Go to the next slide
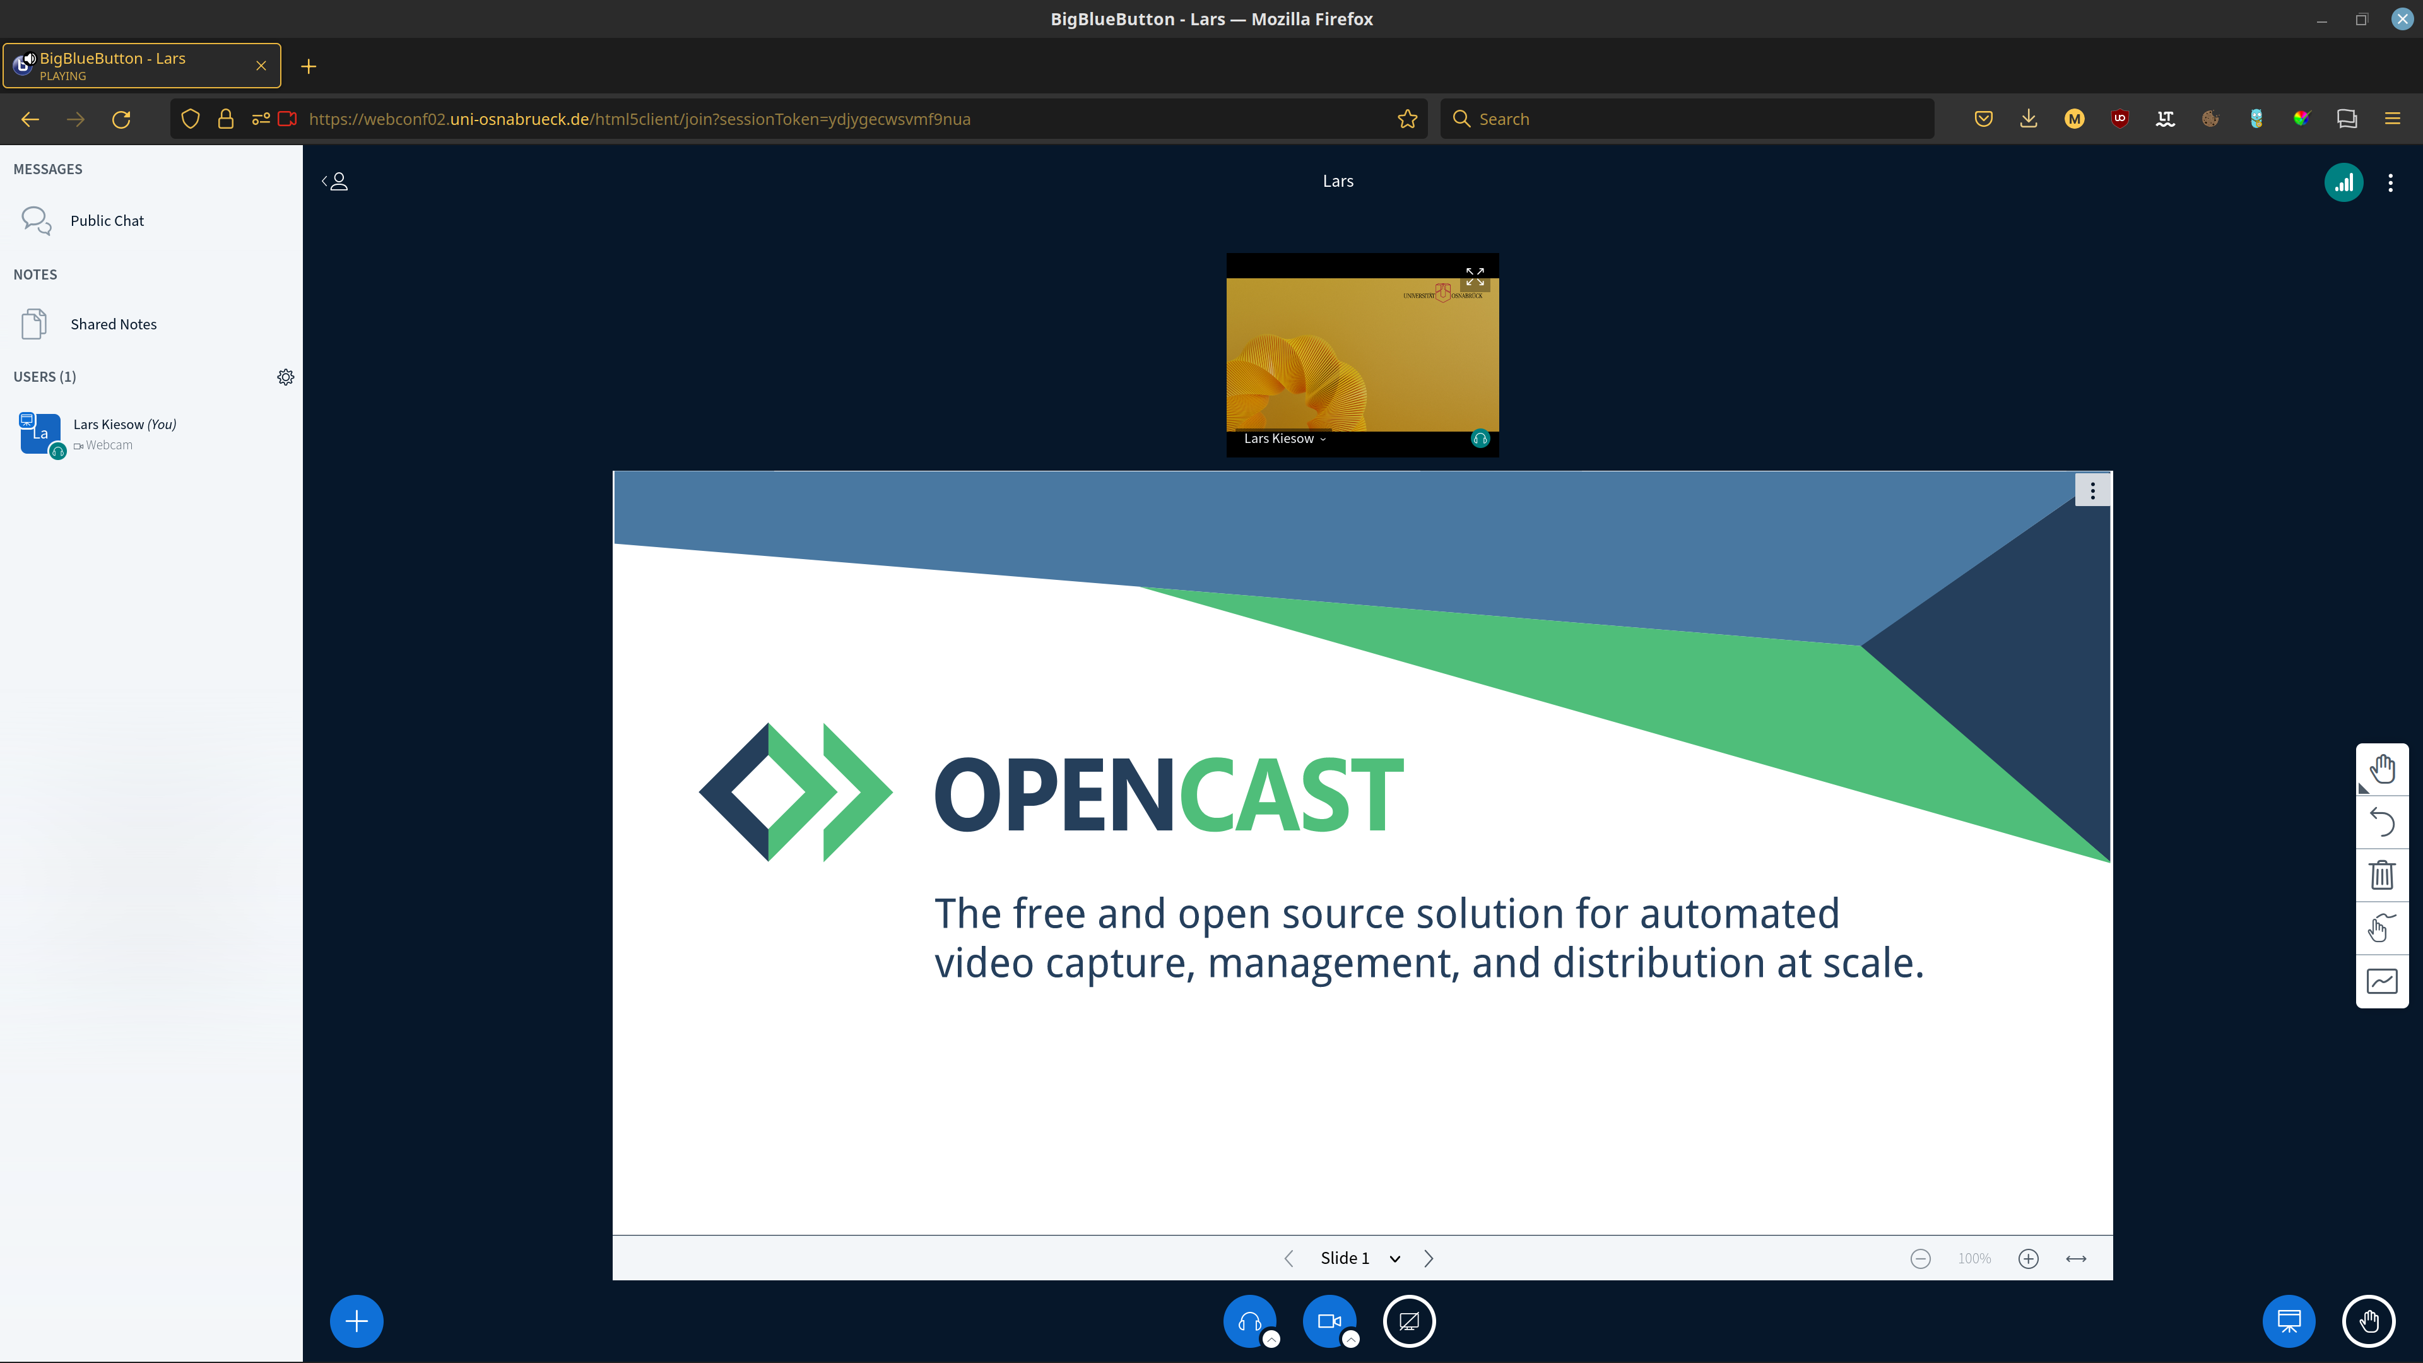The height and width of the screenshot is (1363, 2423). [1429, 1258]
